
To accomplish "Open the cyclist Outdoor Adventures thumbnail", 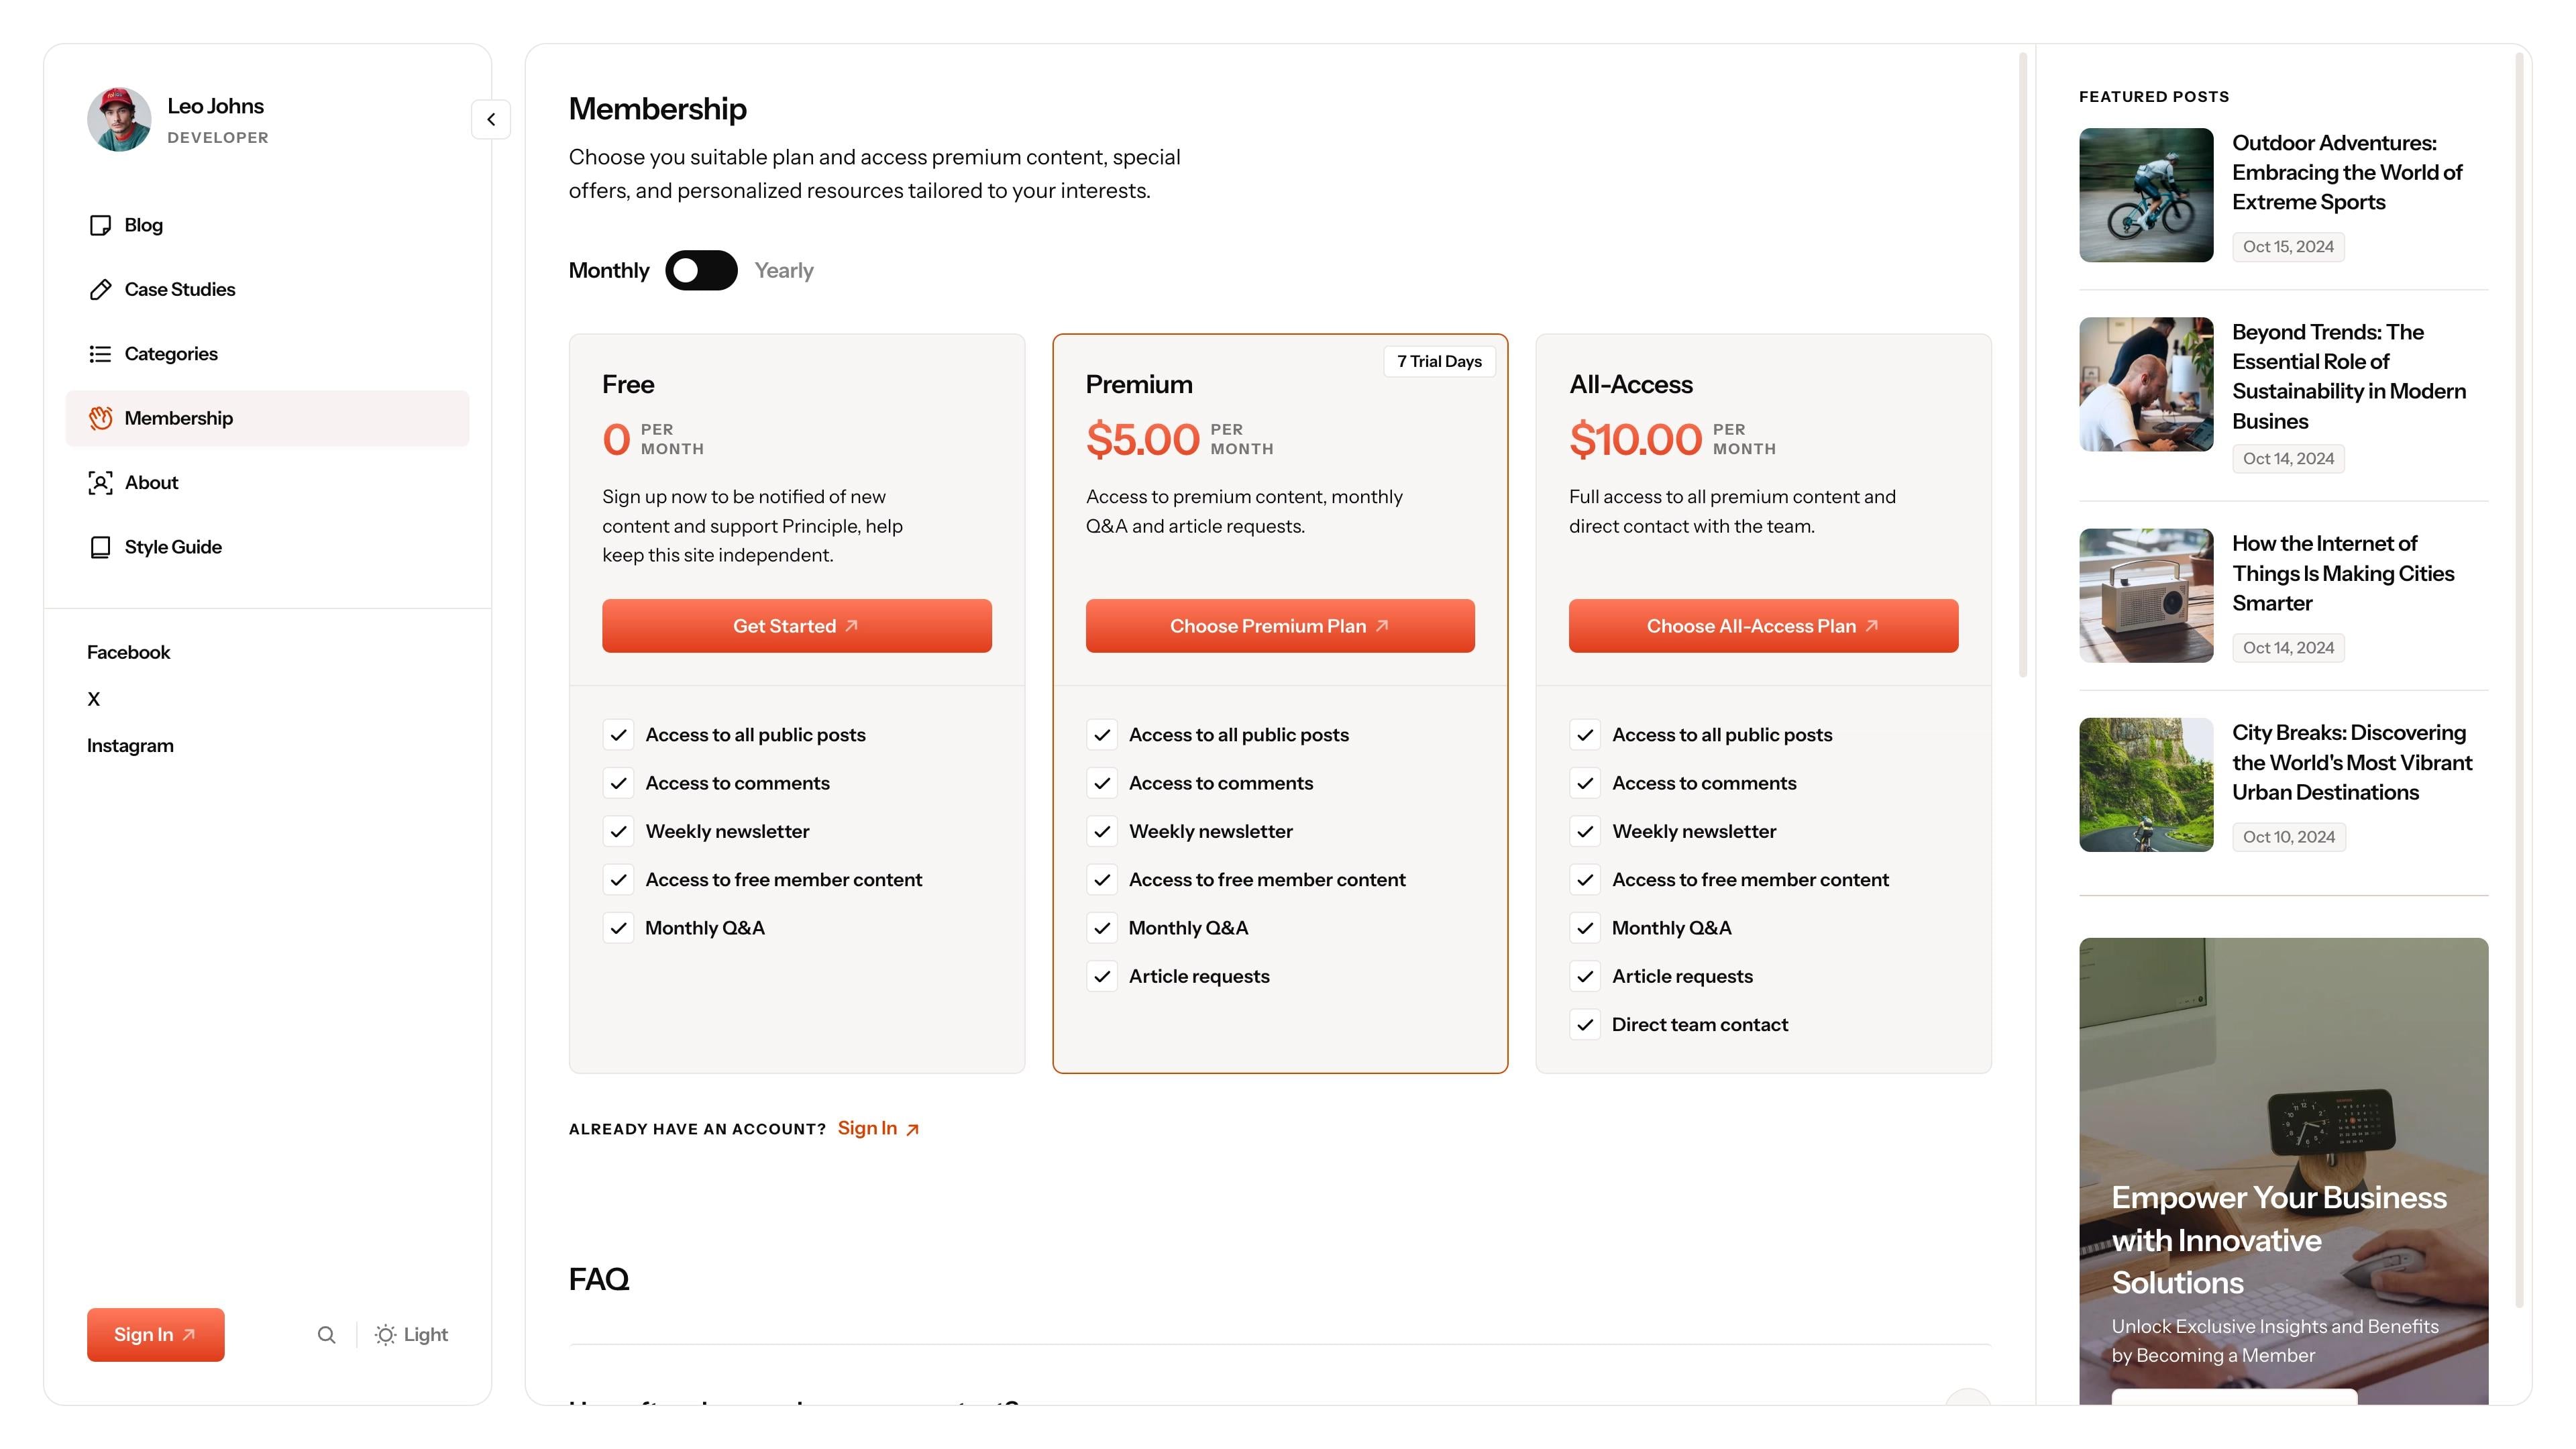I will coord(2146,195).
